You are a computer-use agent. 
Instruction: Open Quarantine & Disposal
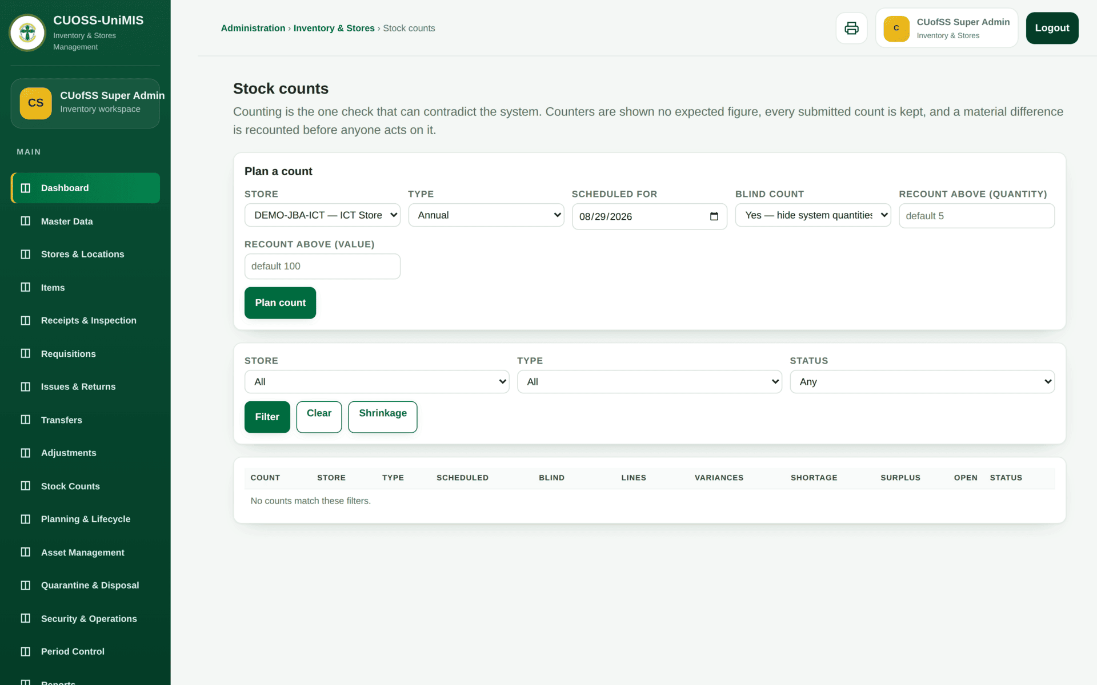(x=85, y=585)
